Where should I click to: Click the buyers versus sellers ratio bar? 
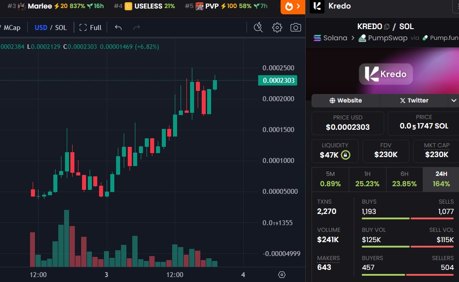tap(408, 275)
